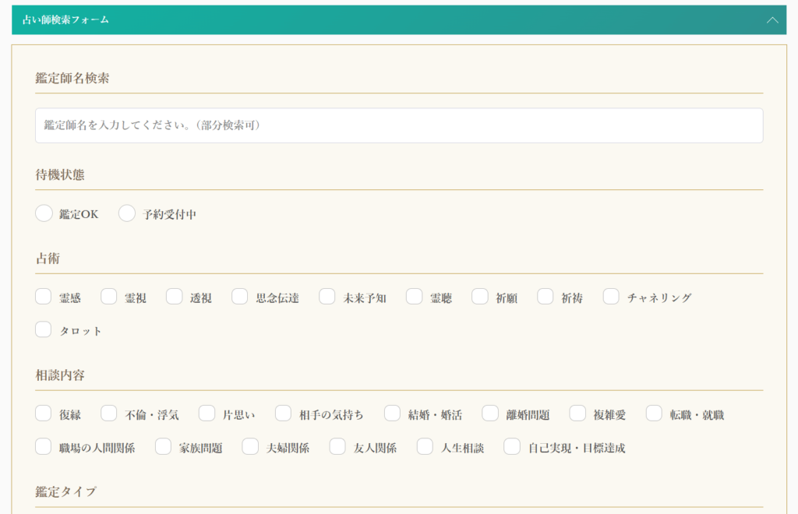Screen dimensions: 798x514
Task: Check the チャネリング checkbox
Action: click(x=611, y=296)
